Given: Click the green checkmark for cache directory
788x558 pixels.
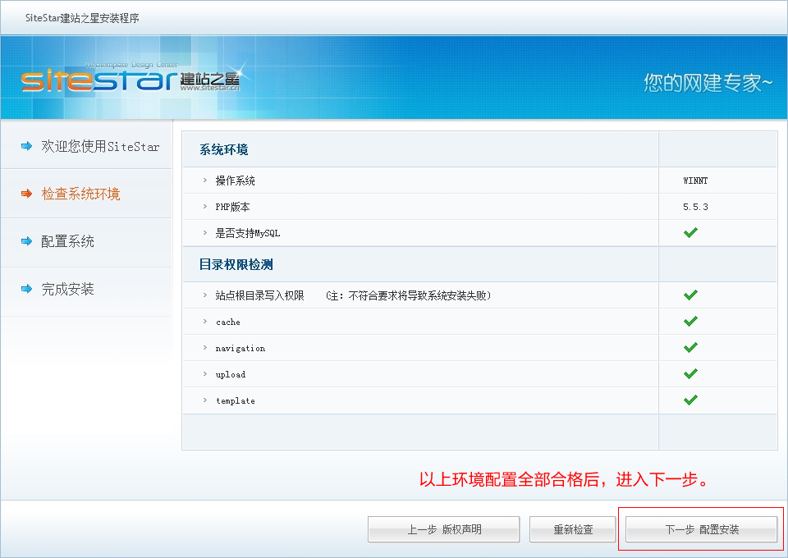Looking at the screenshot, I should [690, 322].
